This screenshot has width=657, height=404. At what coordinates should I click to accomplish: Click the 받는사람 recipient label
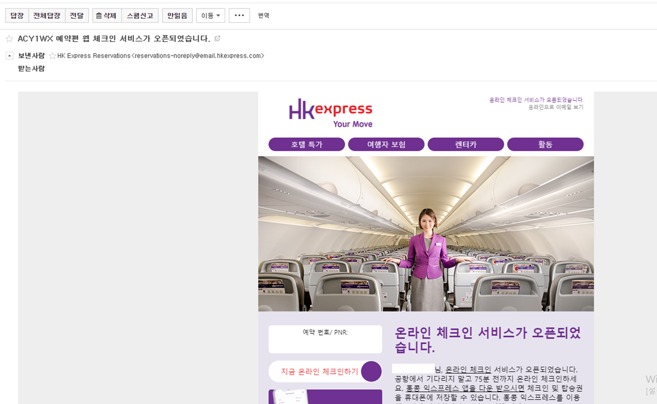click(31, 69)
